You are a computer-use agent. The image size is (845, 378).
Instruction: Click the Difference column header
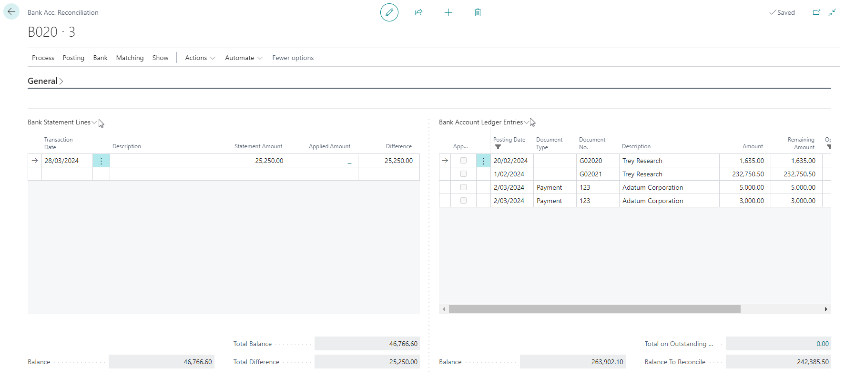398,146
